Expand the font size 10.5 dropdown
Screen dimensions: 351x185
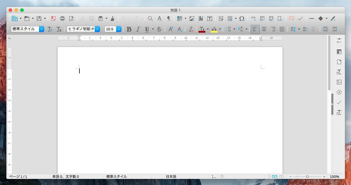(x=118, y=29)
